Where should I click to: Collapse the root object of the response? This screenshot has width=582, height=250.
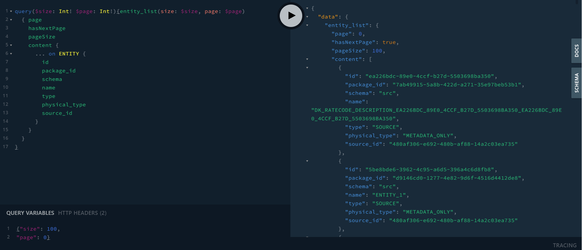click(307, 8)
